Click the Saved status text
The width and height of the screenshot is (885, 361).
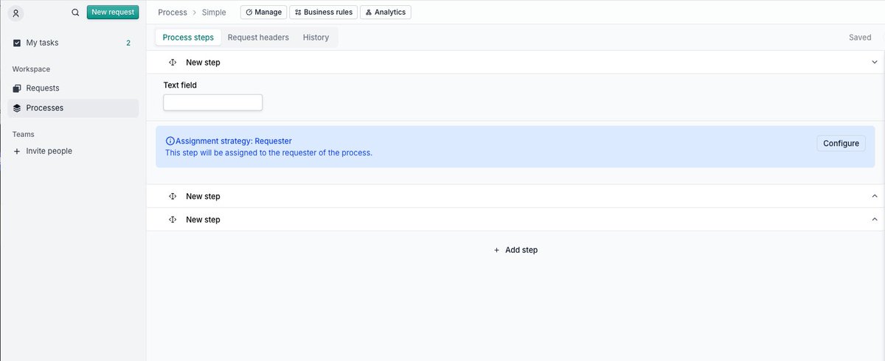pyautogui.click(x=860, y=38)
